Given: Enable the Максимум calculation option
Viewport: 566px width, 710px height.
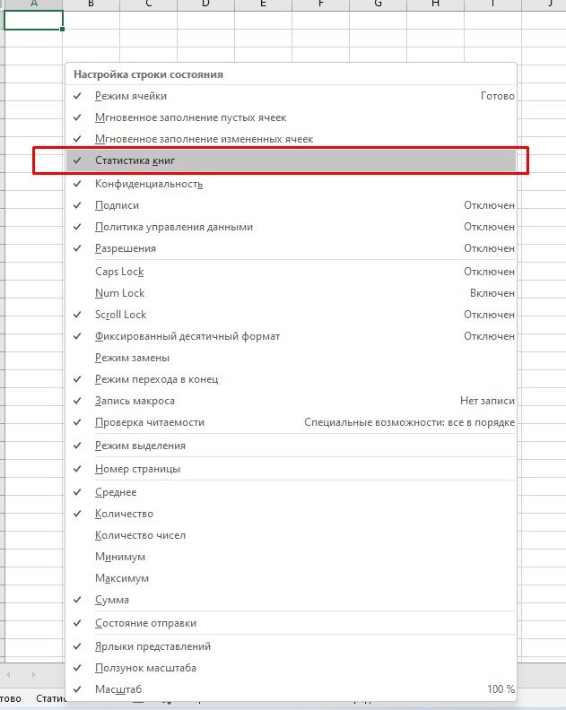Looking at the screenshot, I should (291, 578).
